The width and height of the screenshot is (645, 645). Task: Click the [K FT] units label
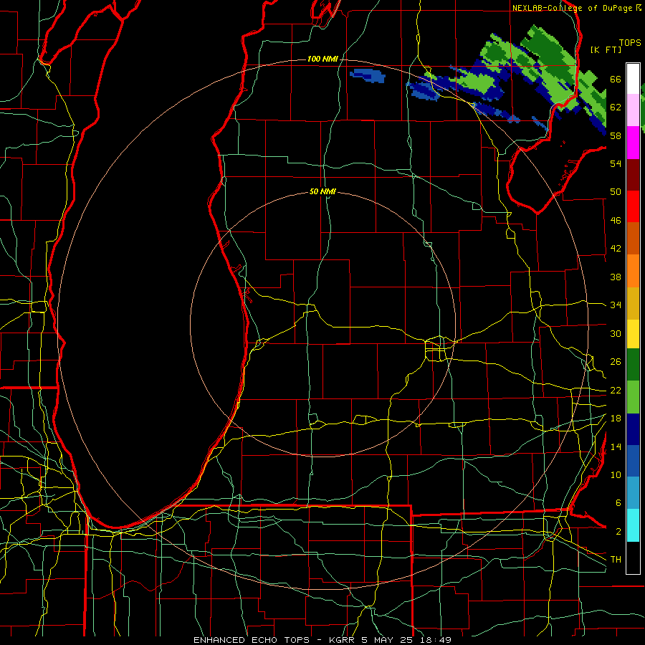point(606,49)
